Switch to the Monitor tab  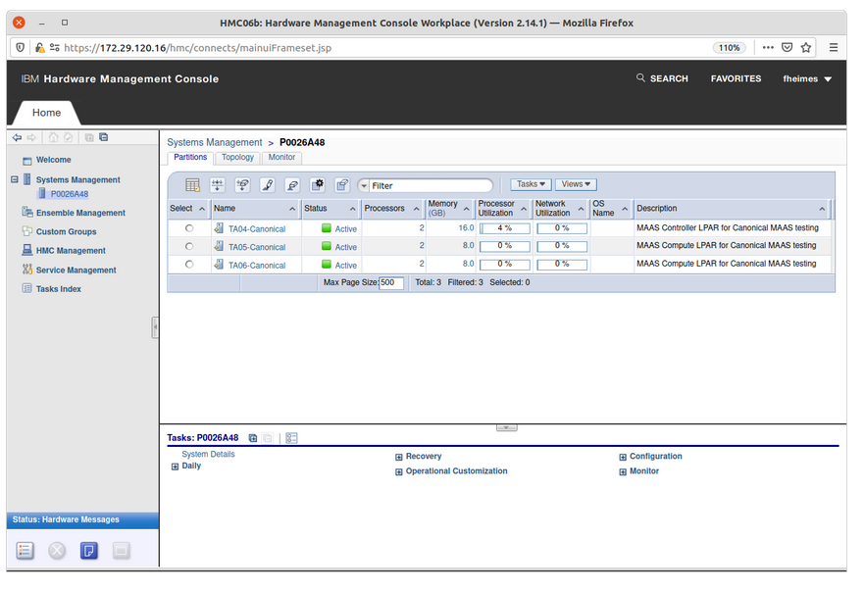coord(281,158)
